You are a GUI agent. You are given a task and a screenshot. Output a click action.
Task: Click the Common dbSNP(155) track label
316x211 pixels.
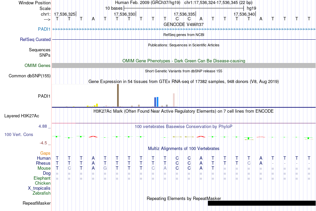coord(29,76)
